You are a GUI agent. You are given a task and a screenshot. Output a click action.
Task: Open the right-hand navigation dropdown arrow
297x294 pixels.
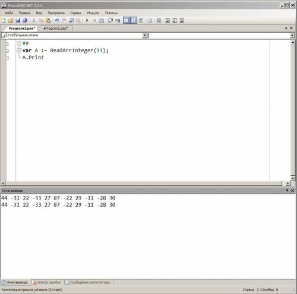coord(292,35)
